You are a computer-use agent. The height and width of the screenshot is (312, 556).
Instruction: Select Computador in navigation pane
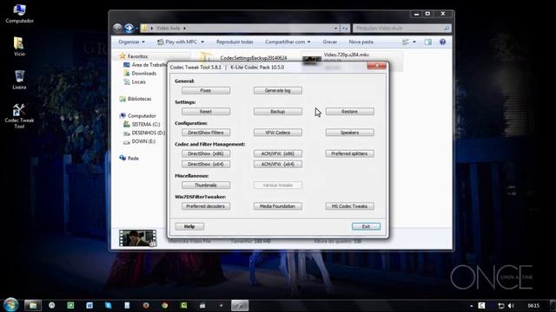[142, 115]
